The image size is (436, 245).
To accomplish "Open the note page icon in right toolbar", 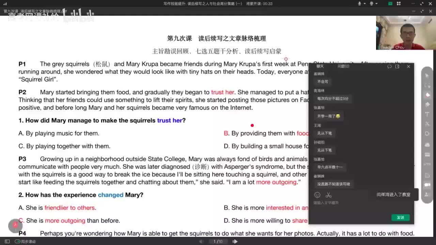I will tap(427, 175).
